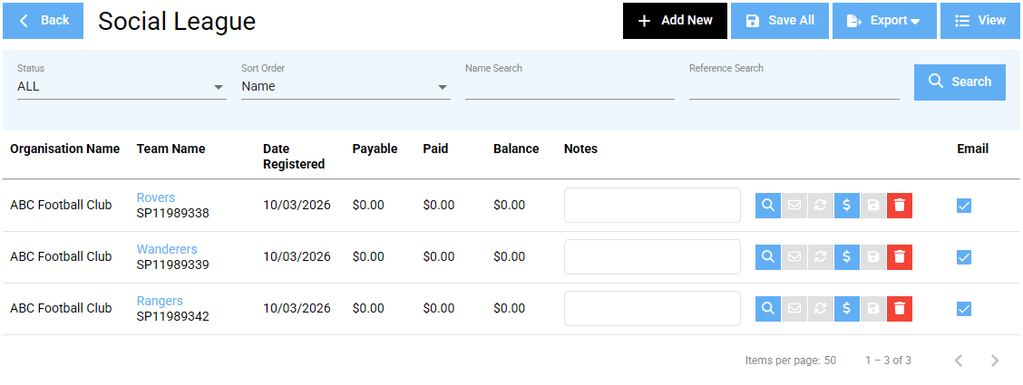Click reference text SP11989339
Viewport: 1023px width, 385px height.
(x=173, y=265)
